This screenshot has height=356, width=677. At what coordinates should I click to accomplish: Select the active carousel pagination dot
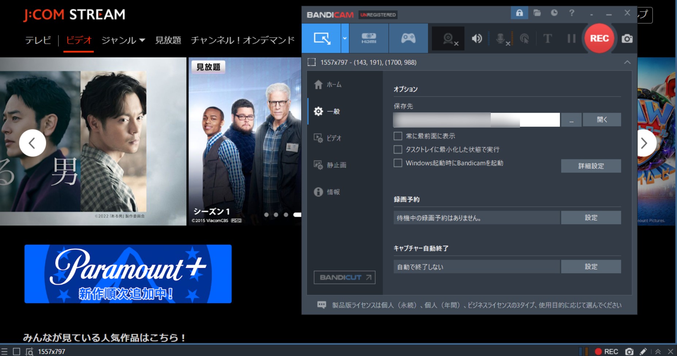click(297, 215)
